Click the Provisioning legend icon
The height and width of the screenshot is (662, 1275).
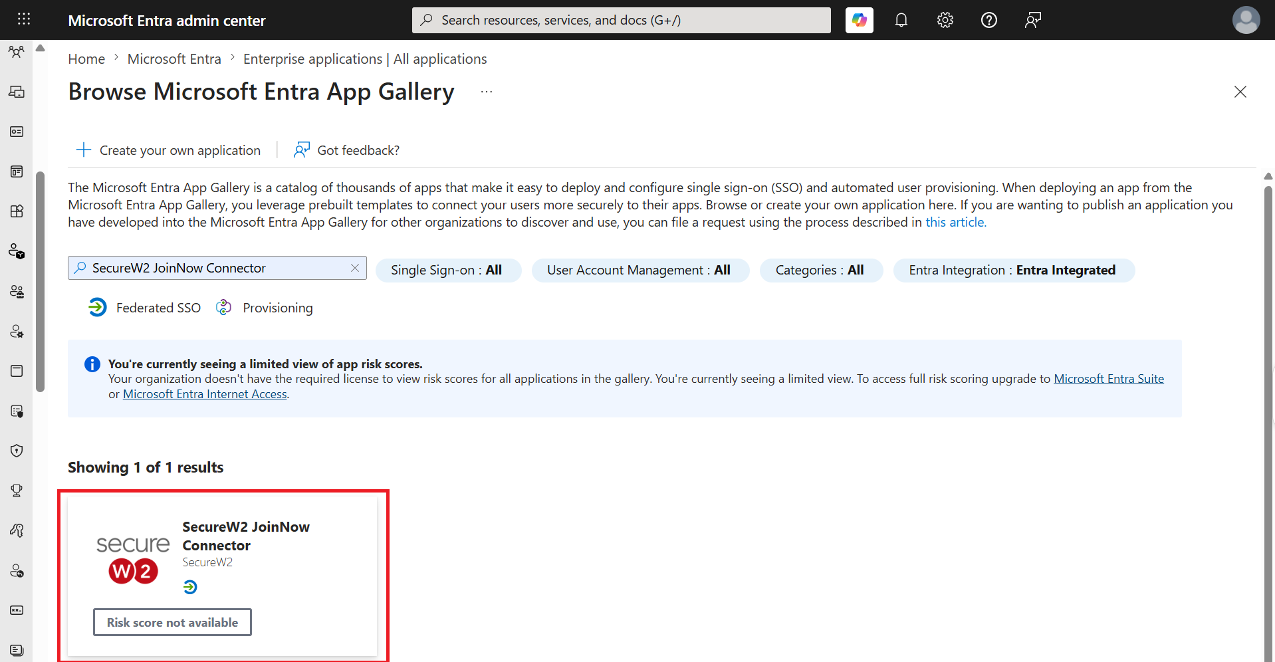224,307
